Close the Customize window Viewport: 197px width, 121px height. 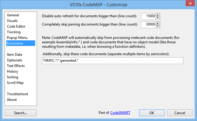190,3
